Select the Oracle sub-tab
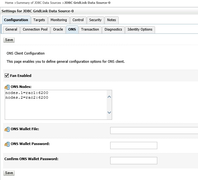This screenshot has height=180, width=198. click(58, 29)
